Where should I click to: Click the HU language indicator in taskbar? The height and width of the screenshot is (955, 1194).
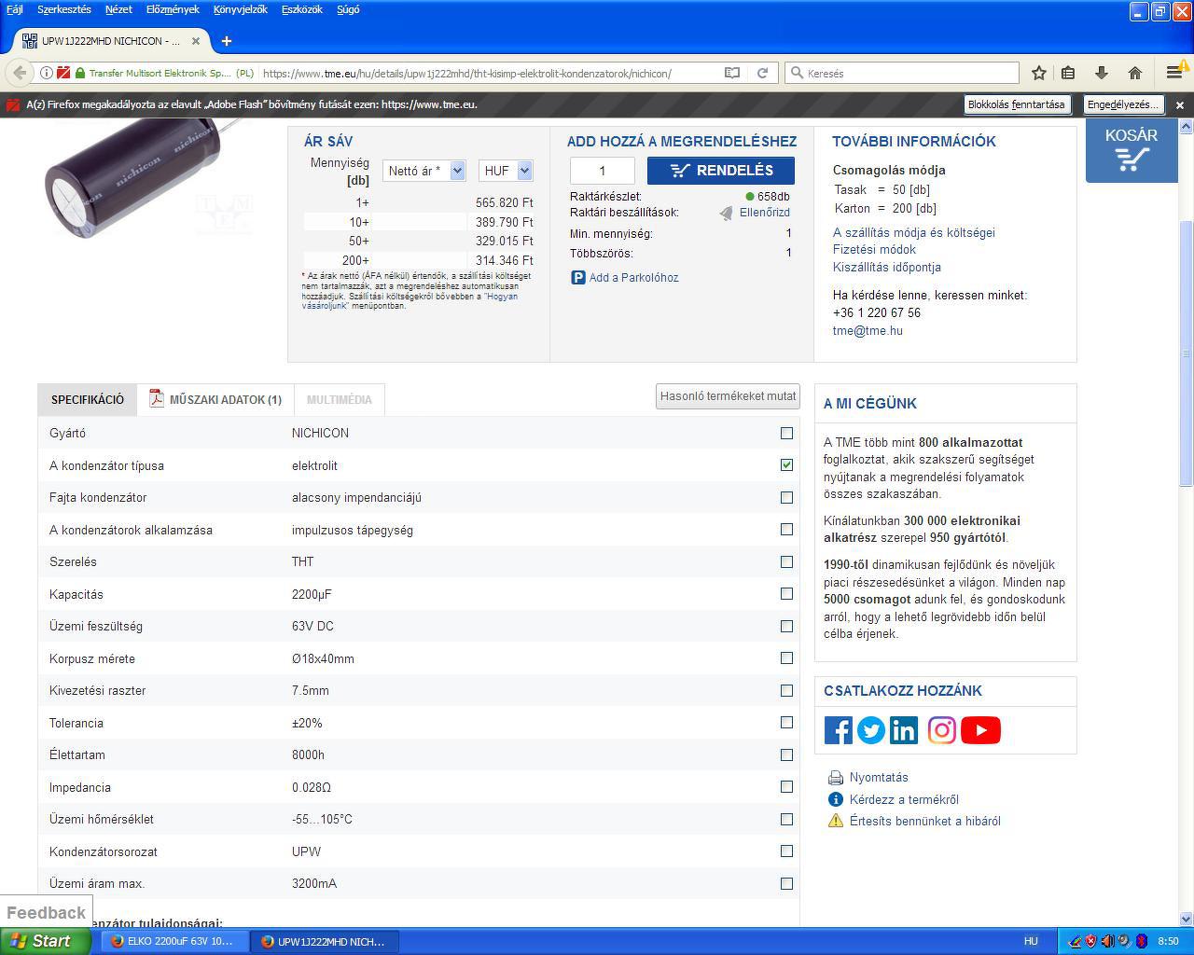click(x=1031, y=941)
